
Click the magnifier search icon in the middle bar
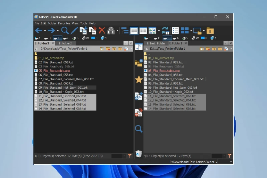139,129
